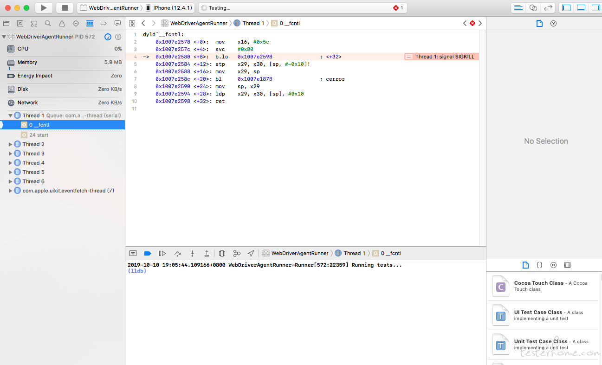Go back in editor history
This screenshot has width=602, height=365.
pyautogui.click(x=143, y=23)
